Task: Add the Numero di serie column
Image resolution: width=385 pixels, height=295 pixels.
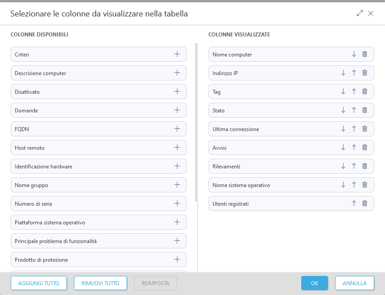Action: pos(177,203)
